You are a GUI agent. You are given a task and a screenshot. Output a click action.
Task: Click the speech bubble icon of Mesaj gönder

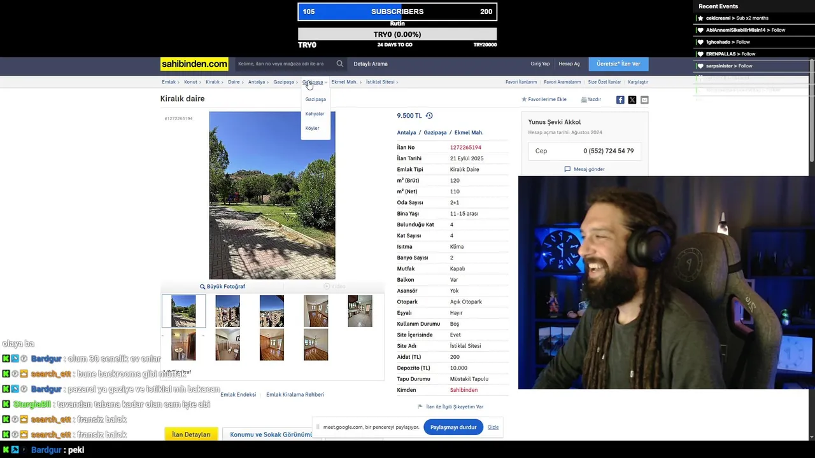click(567, 169)
